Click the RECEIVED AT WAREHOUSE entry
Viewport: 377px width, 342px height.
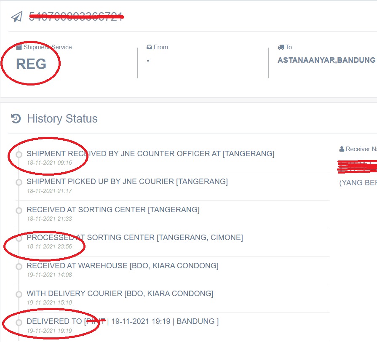point(123,266)
